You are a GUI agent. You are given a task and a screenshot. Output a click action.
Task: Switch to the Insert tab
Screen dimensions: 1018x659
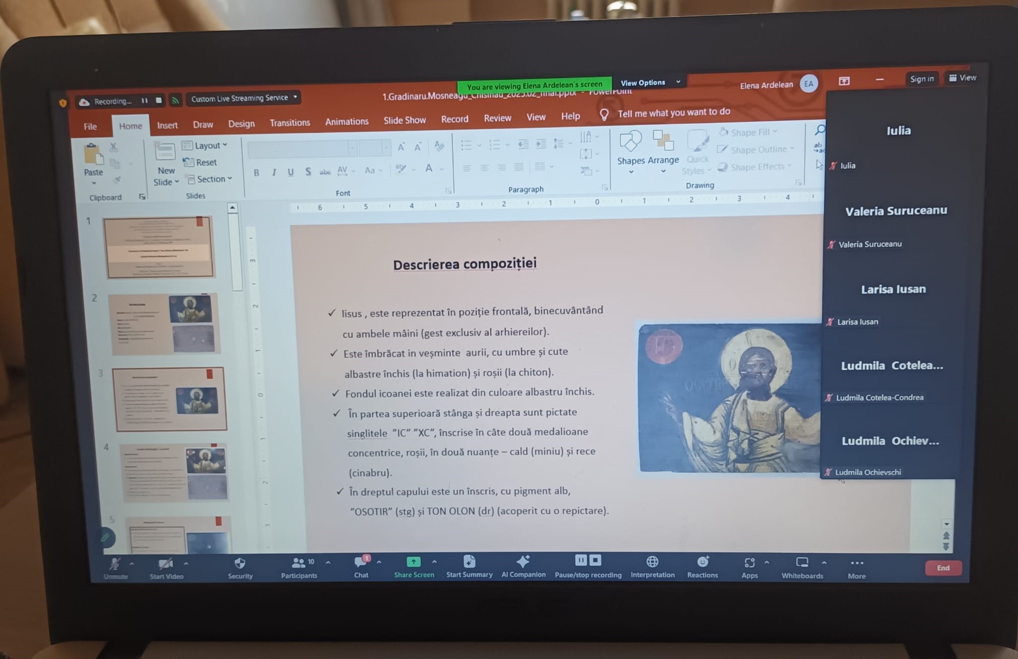(x=167, y=125)
